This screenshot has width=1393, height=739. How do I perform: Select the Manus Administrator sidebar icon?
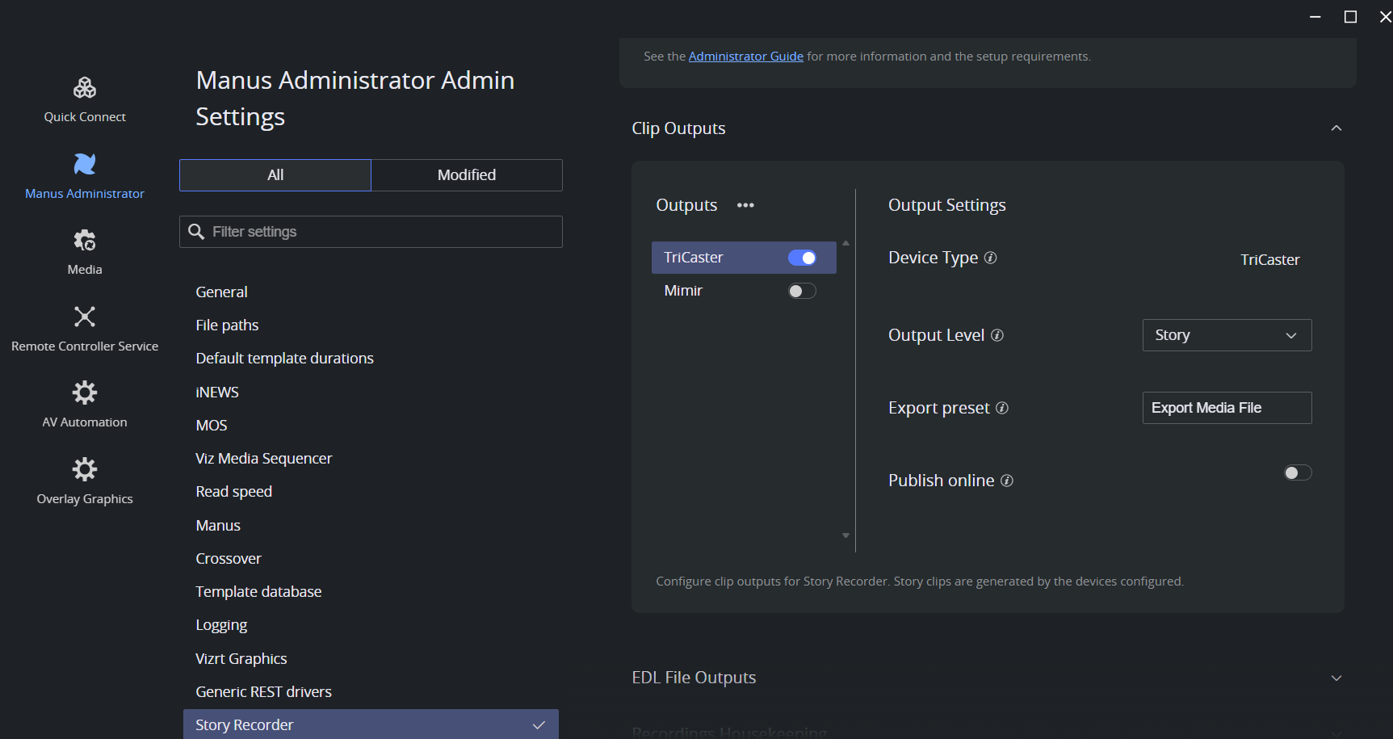(85, 164)
